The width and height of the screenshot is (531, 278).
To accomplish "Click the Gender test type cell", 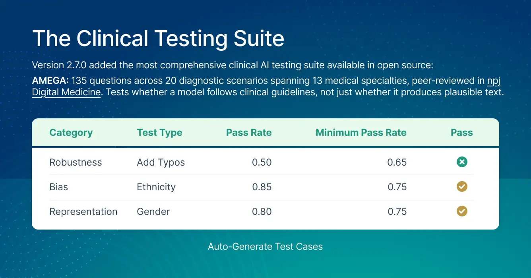I will pyautogui.click(x=153, y=212).
